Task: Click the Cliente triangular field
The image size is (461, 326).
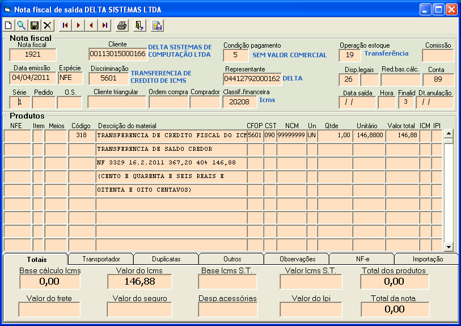Action: pos(117,102)
